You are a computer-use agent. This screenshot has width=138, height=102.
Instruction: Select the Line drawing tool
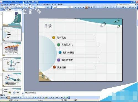pyautogui.click(x=20, y=98)
